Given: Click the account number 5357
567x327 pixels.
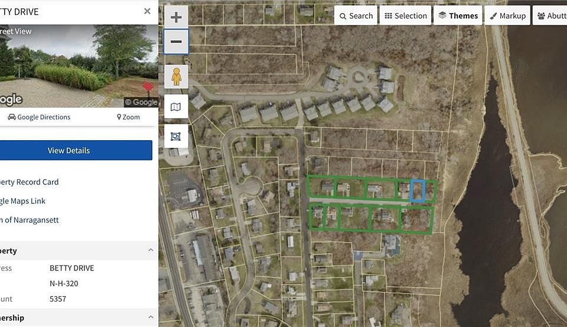Looking at the screenshot, I should (58, 299).
